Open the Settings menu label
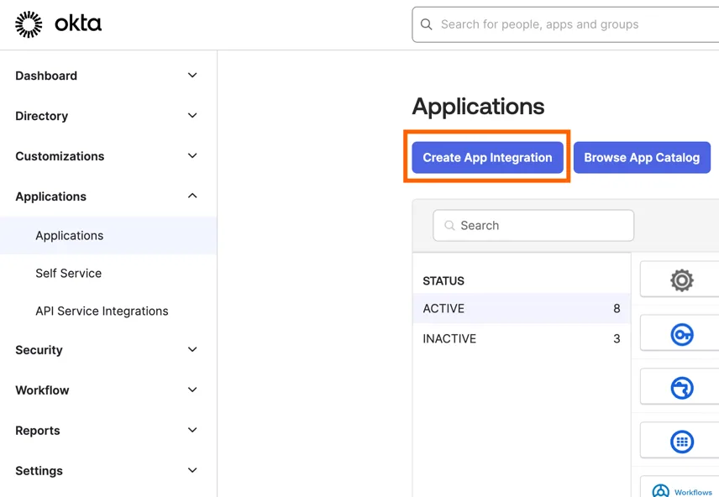This screenshot has width=719, height=497. click(x=39, y=471)
